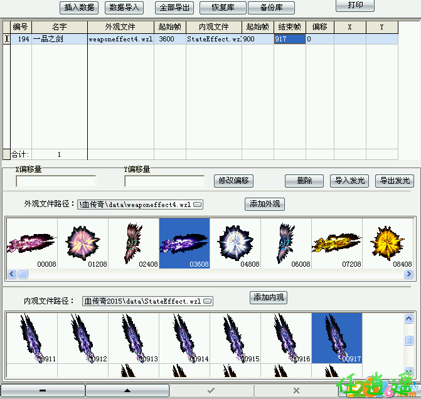This screenshot has width=421, height=399.
Task: Click the 外观文件 column header
Action: coord(120,27)
